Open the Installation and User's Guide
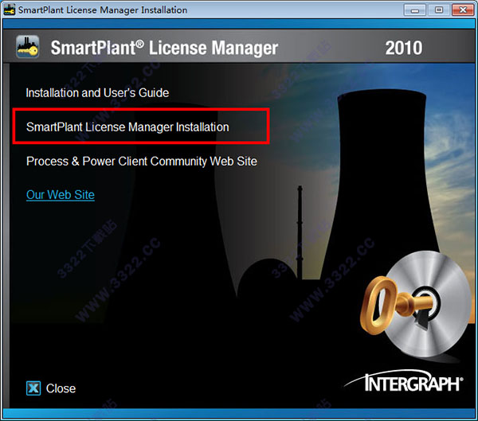 click(x=97, y=92)
